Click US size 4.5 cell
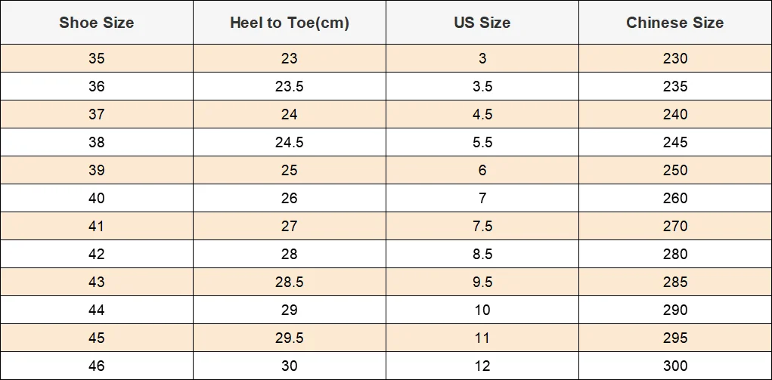This screenshot has height=380, width=772. coord(482,114)
